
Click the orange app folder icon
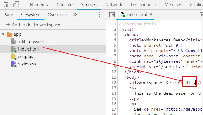click(x=9, y=34)
